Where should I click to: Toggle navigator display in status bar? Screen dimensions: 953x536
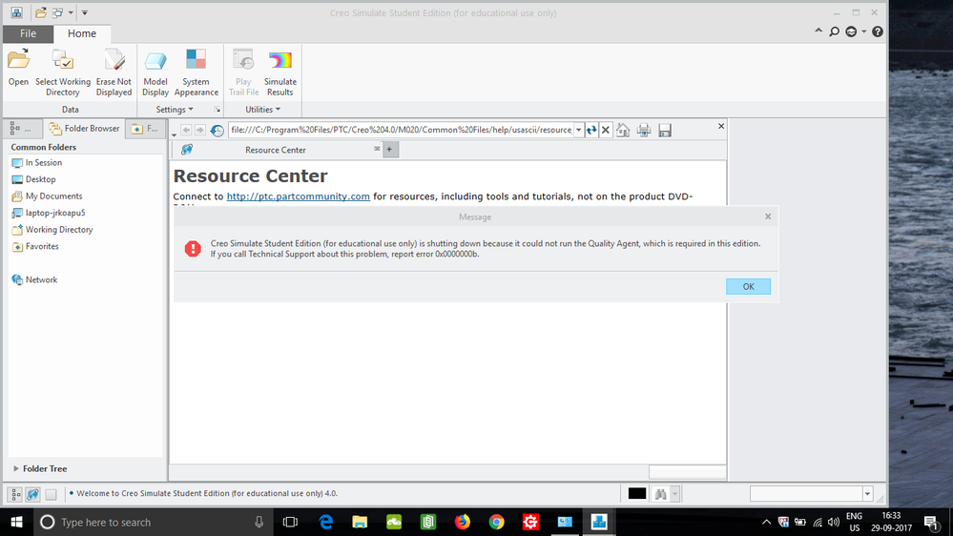point(15,494)
